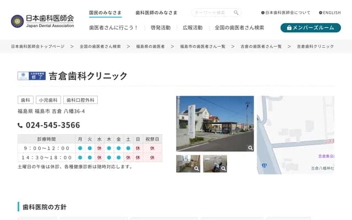352x220 pixels.
Task: Click the 歯科 specialty tag
Action: point(25,100)
